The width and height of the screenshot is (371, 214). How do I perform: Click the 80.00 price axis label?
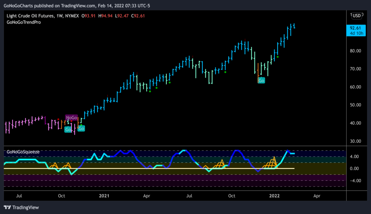(355, 51)
